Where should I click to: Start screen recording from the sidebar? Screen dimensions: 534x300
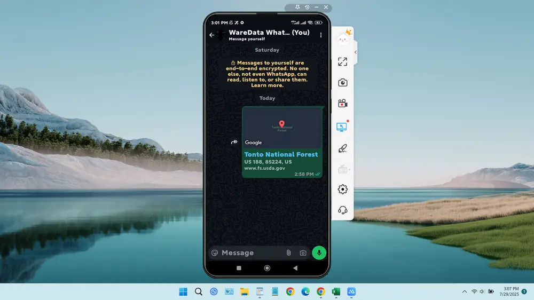343,103
